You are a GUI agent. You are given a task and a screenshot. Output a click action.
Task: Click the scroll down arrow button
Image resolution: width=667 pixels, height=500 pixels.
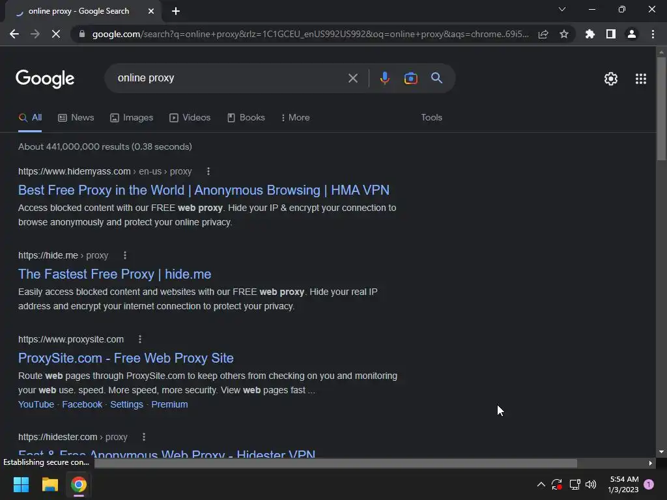click(x=661, y=452)
